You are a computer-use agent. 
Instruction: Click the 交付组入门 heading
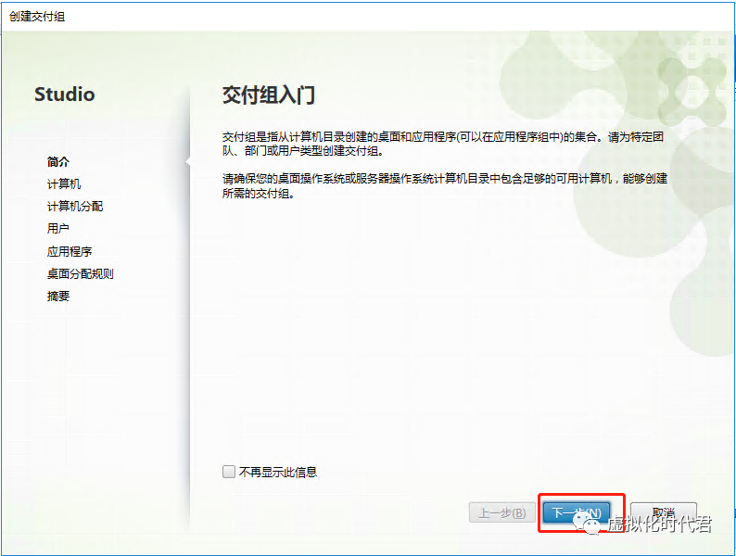point(269,95)
